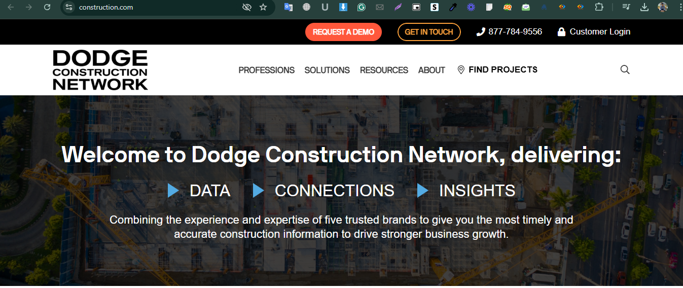The height and width of the screenshot is (288, 683).
Task: Open the purple feather extension icon
Action: pos(398,7)
